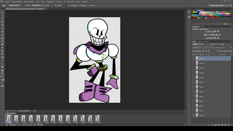The width and height of the screenshot is (233, 131).
Task: Click the foreground color swatch in toolbox
Action: [x=2, y=78]
